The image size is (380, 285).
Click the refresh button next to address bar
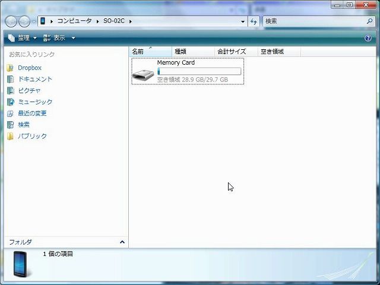(254, 21)
